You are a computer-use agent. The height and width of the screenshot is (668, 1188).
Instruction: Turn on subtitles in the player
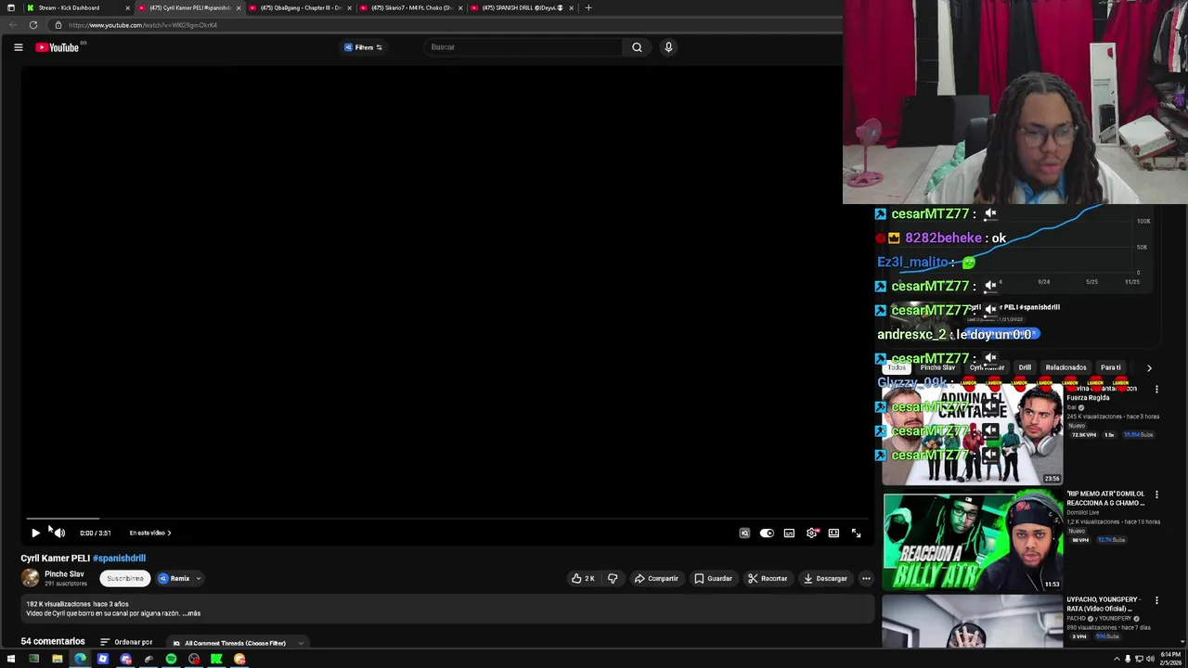click(x=789, y=533)
